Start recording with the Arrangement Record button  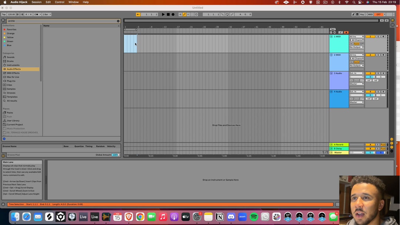point(173,14)
